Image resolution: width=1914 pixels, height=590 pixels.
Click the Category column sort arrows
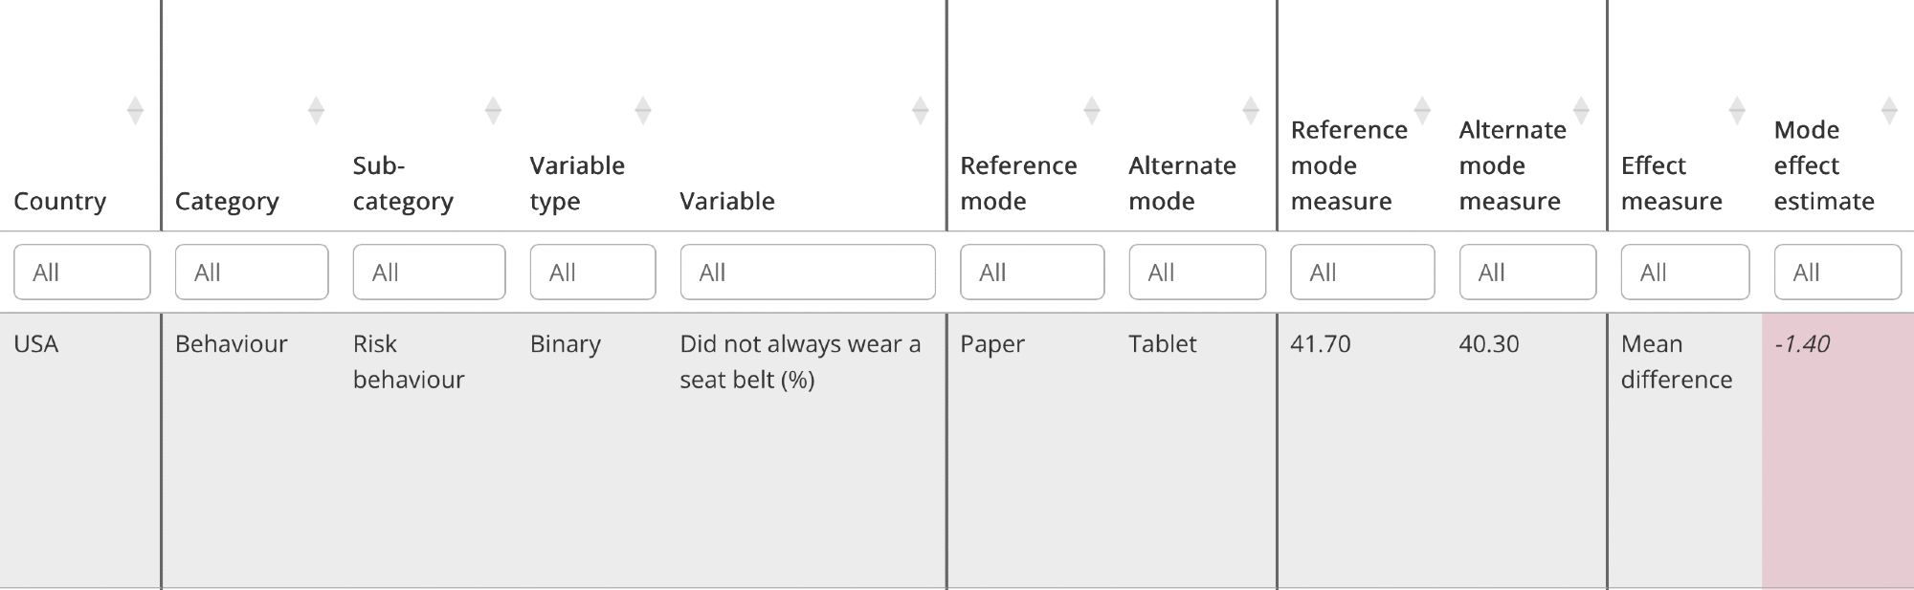(316, 111)
